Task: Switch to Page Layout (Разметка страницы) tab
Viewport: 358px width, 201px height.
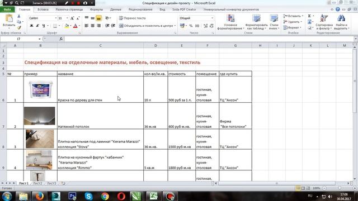Action: 69,9
